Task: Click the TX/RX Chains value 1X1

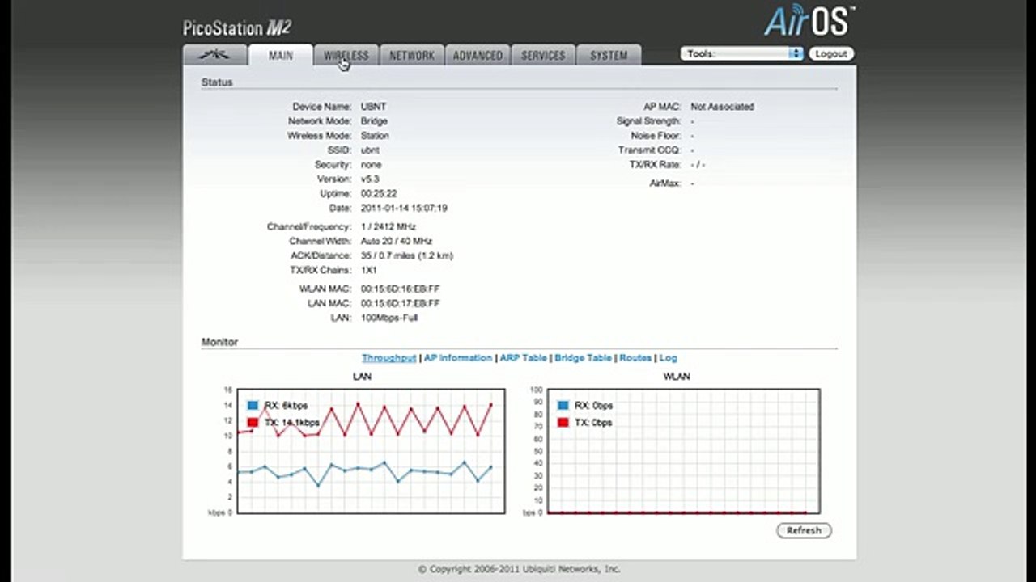Action: [369, 270]
